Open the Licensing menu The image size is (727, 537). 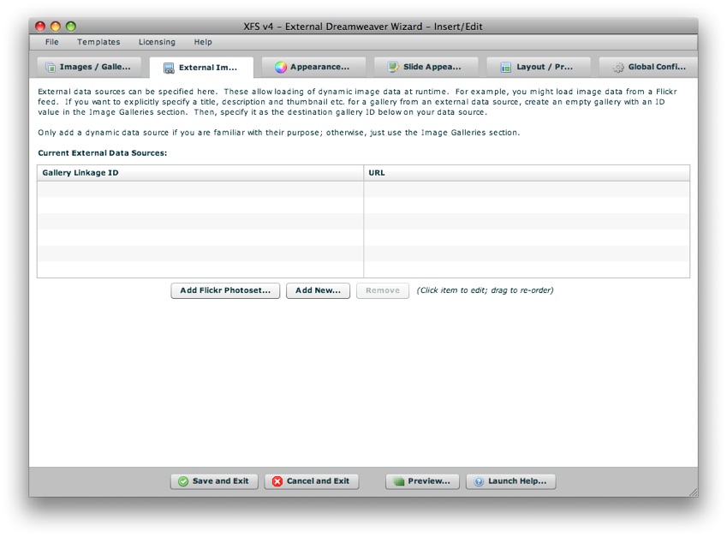[x=157, y=42]
